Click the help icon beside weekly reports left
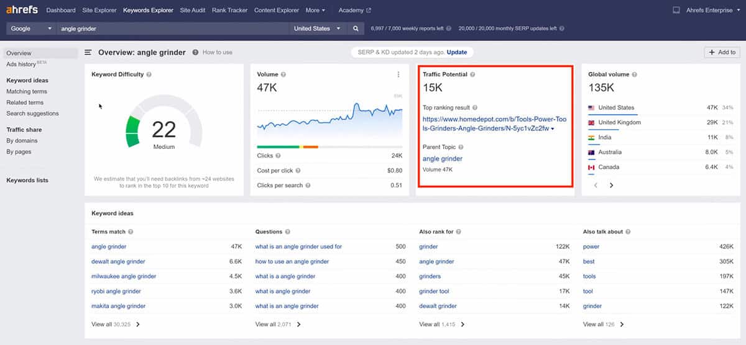The width and height of the screenshot is (746, 345). 449,29
